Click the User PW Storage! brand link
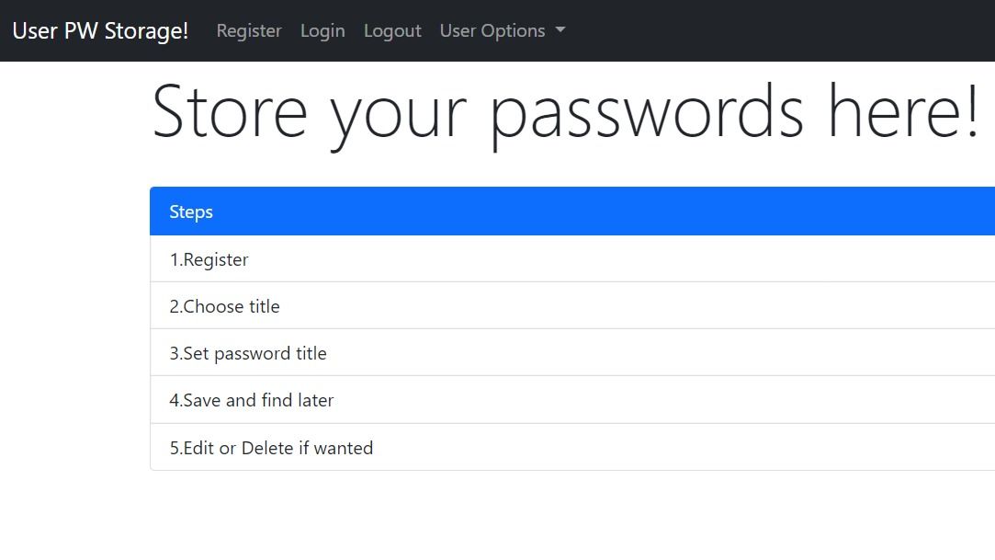 point(99,30)
